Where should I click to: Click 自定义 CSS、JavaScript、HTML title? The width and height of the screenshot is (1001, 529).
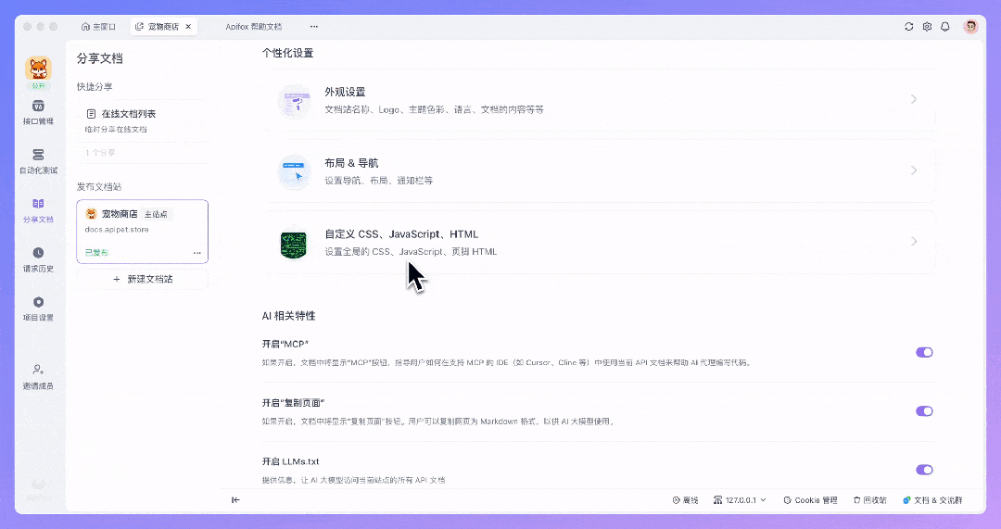tap(401, 234)
